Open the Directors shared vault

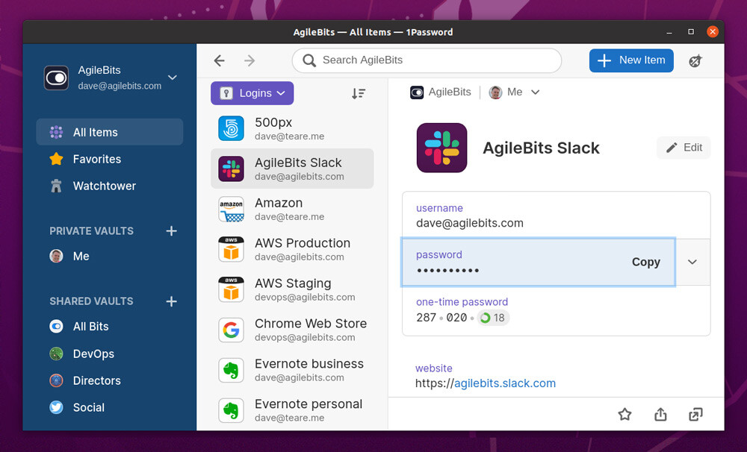point(110,380)
